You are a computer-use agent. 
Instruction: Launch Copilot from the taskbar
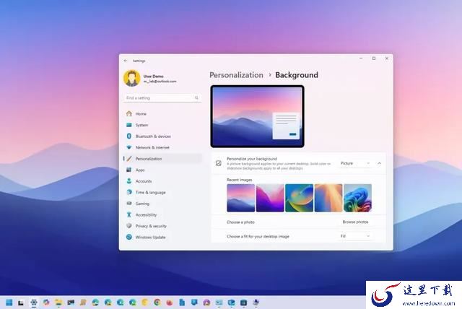pyautogui.click(x=46, y=303)
